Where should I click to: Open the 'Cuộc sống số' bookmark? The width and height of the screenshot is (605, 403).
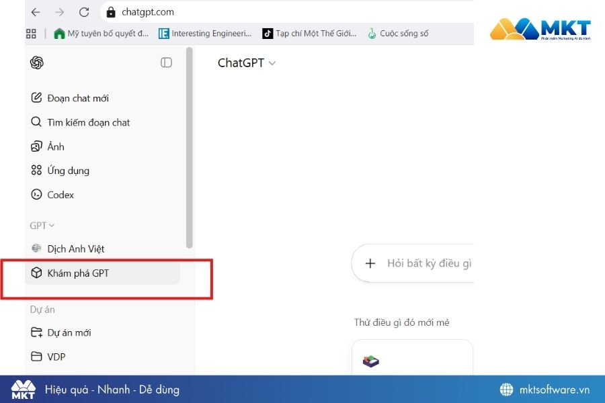pos(398,34)
